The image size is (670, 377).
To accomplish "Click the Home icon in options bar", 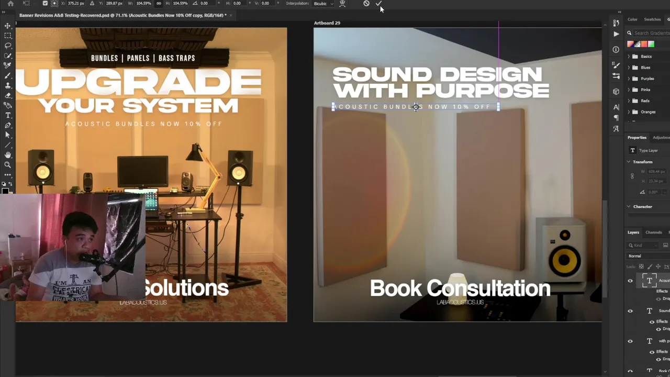I will [10, 3].
